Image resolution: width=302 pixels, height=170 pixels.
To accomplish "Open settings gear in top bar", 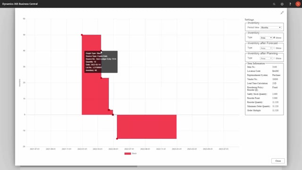I will 282,4.
